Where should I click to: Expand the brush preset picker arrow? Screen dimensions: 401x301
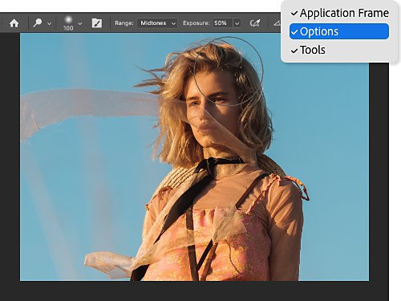[80, 23]
